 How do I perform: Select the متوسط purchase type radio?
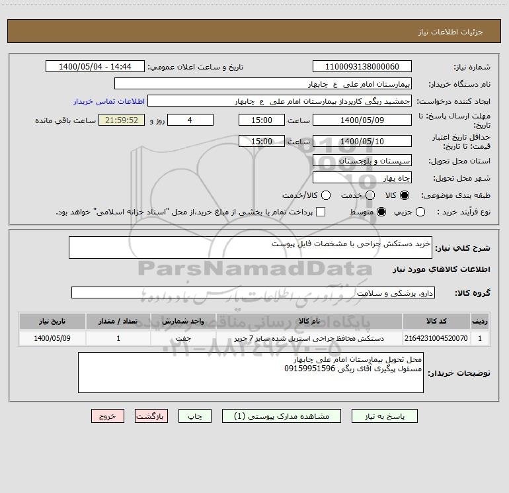click(381, 212)
